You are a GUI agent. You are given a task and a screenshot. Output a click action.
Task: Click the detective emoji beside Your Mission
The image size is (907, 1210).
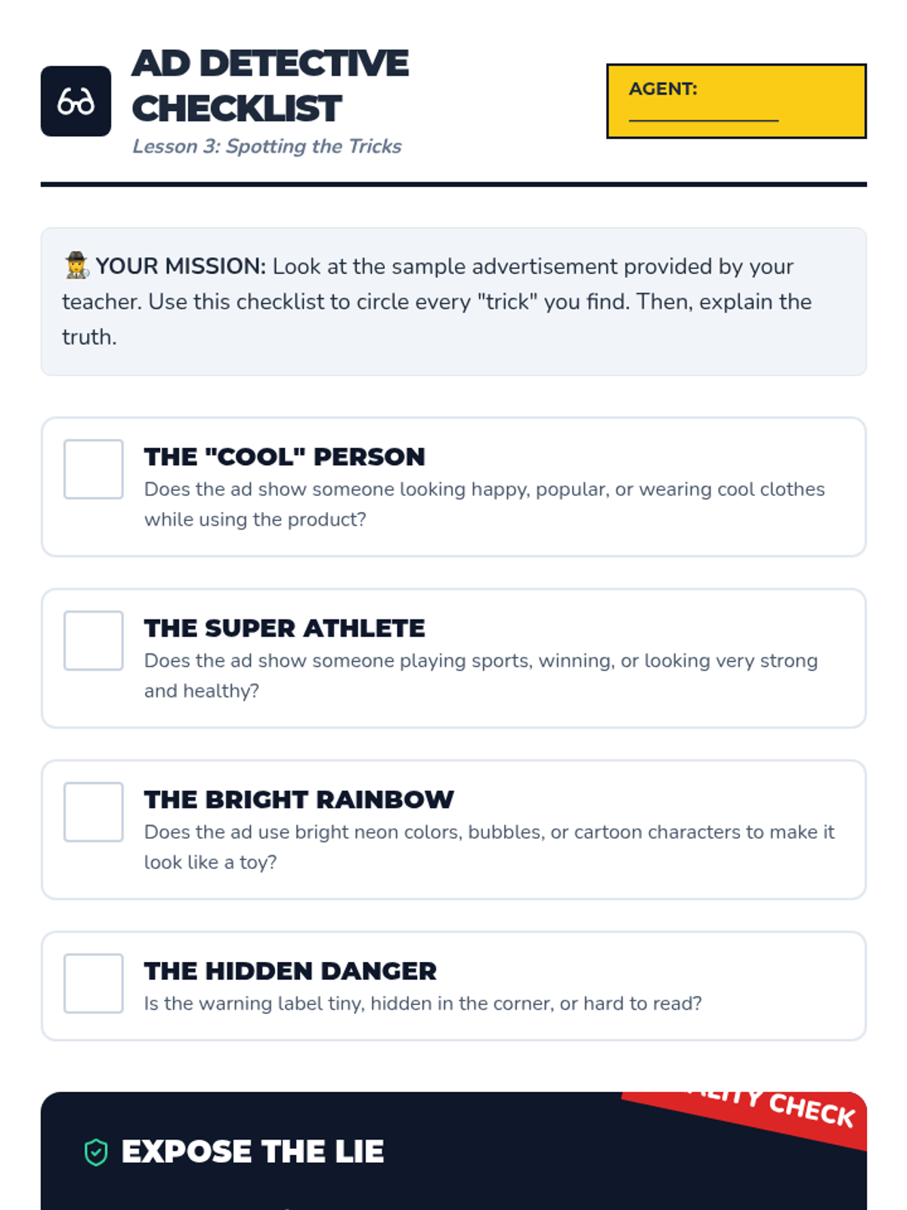(x=76, y=266)
